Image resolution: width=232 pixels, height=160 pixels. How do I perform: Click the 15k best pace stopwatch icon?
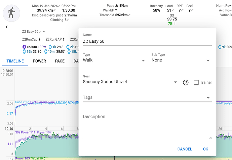24,52
